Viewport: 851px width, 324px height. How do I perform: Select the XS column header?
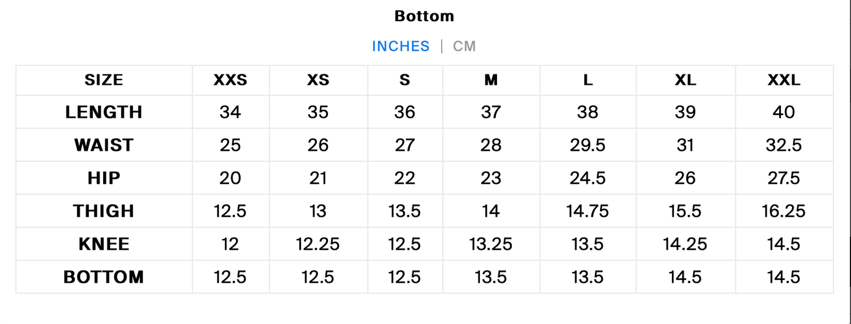[318, 80]
